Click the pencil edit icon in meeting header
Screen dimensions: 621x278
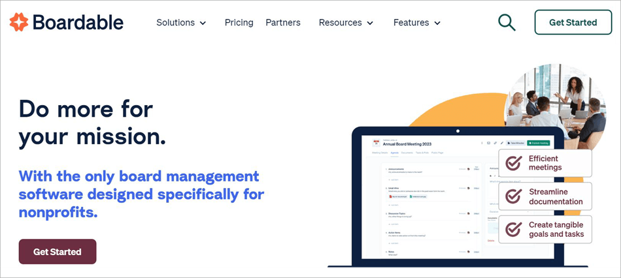(502, 143)
